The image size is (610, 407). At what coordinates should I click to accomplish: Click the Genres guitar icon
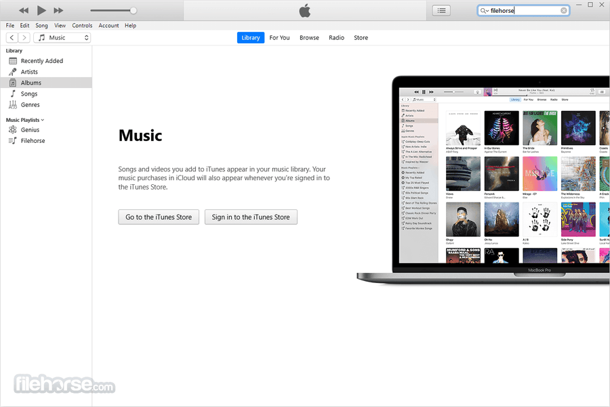tap(13, 104)
